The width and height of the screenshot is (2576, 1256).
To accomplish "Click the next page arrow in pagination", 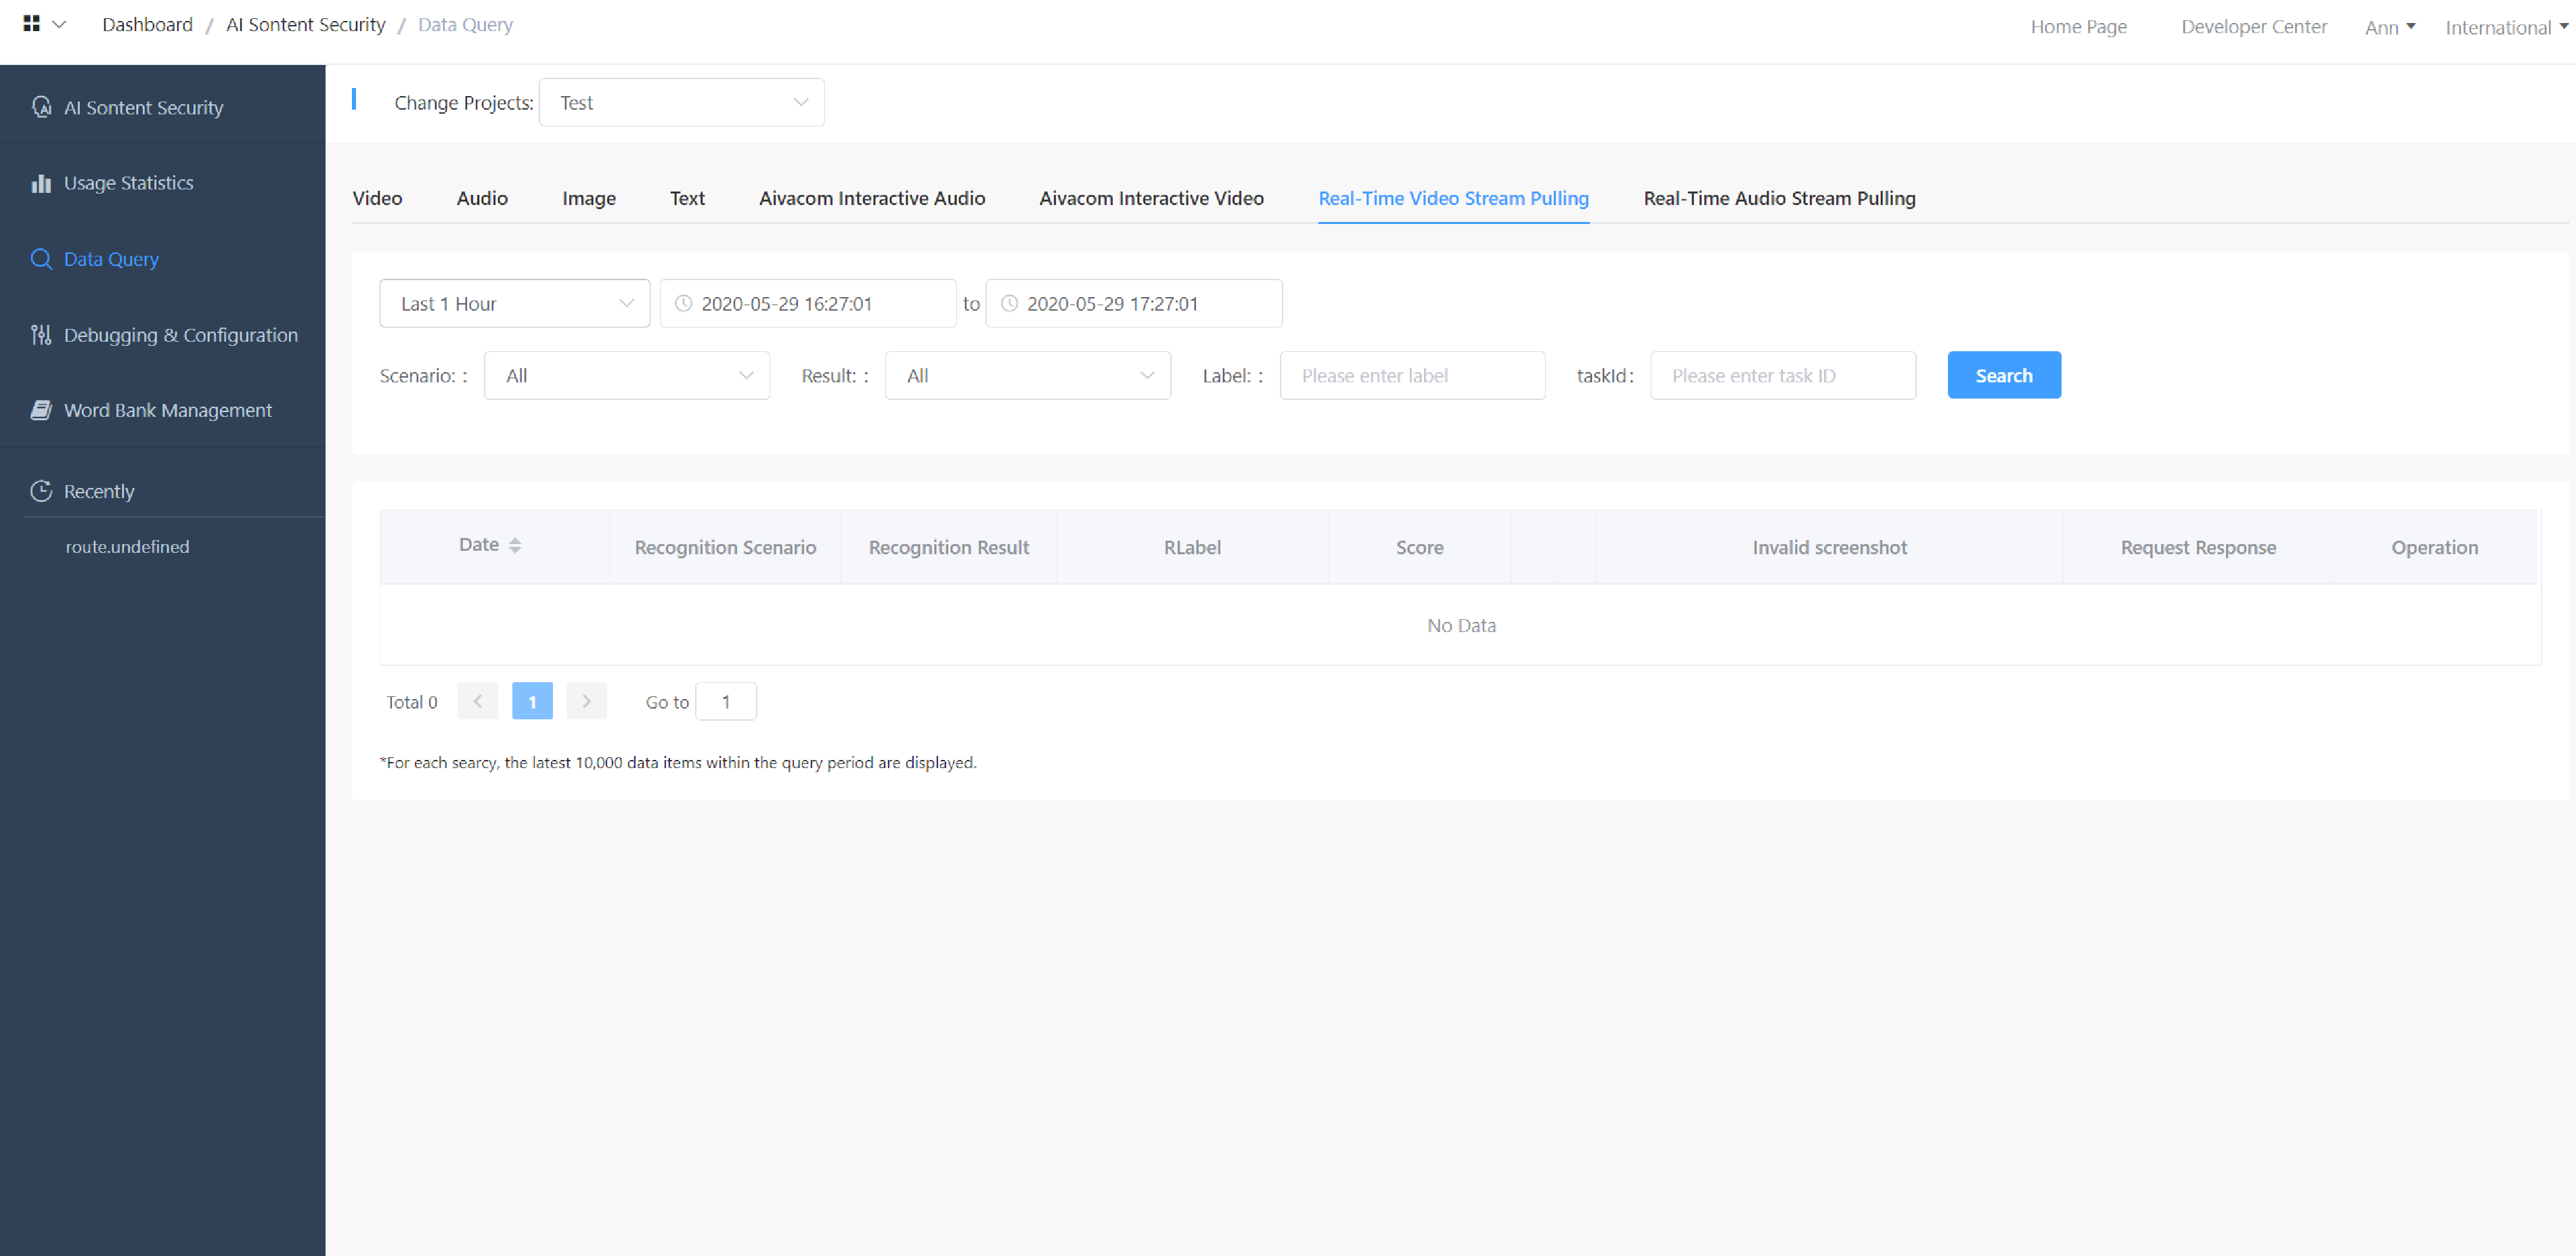I will coord(586,702).
